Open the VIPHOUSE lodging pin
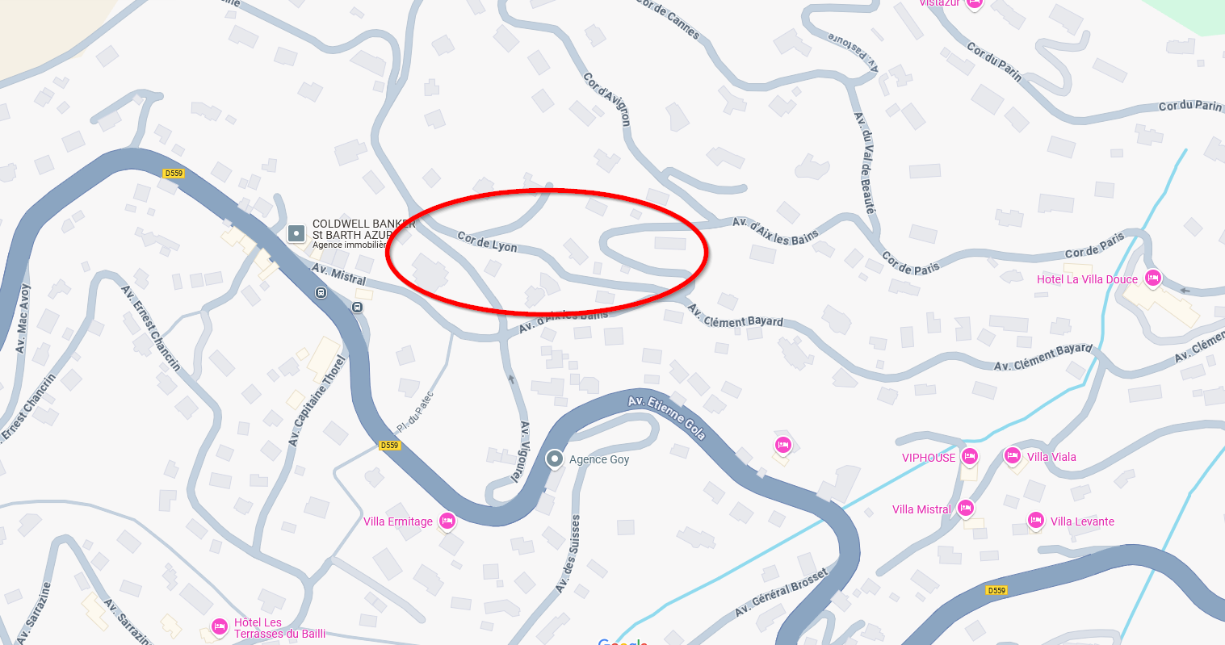This screenshot has height=645, width=1225. (x=970, y=457)
